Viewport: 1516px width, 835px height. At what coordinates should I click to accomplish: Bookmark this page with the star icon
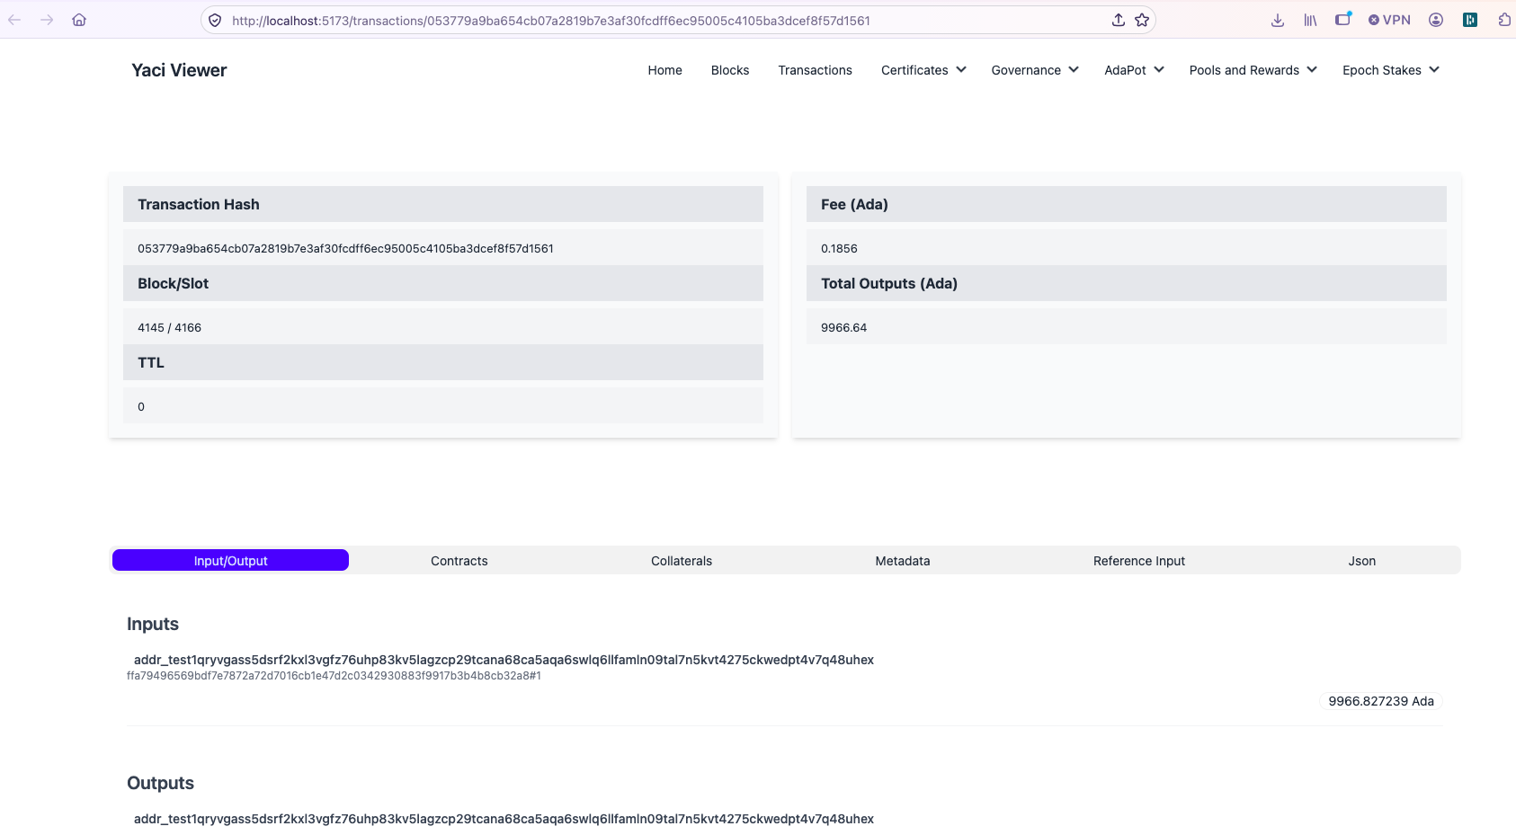(x=1142, y=20)
